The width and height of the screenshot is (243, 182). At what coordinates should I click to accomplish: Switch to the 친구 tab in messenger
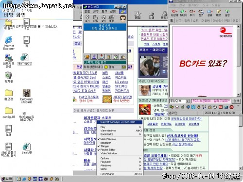pos(179,21)
